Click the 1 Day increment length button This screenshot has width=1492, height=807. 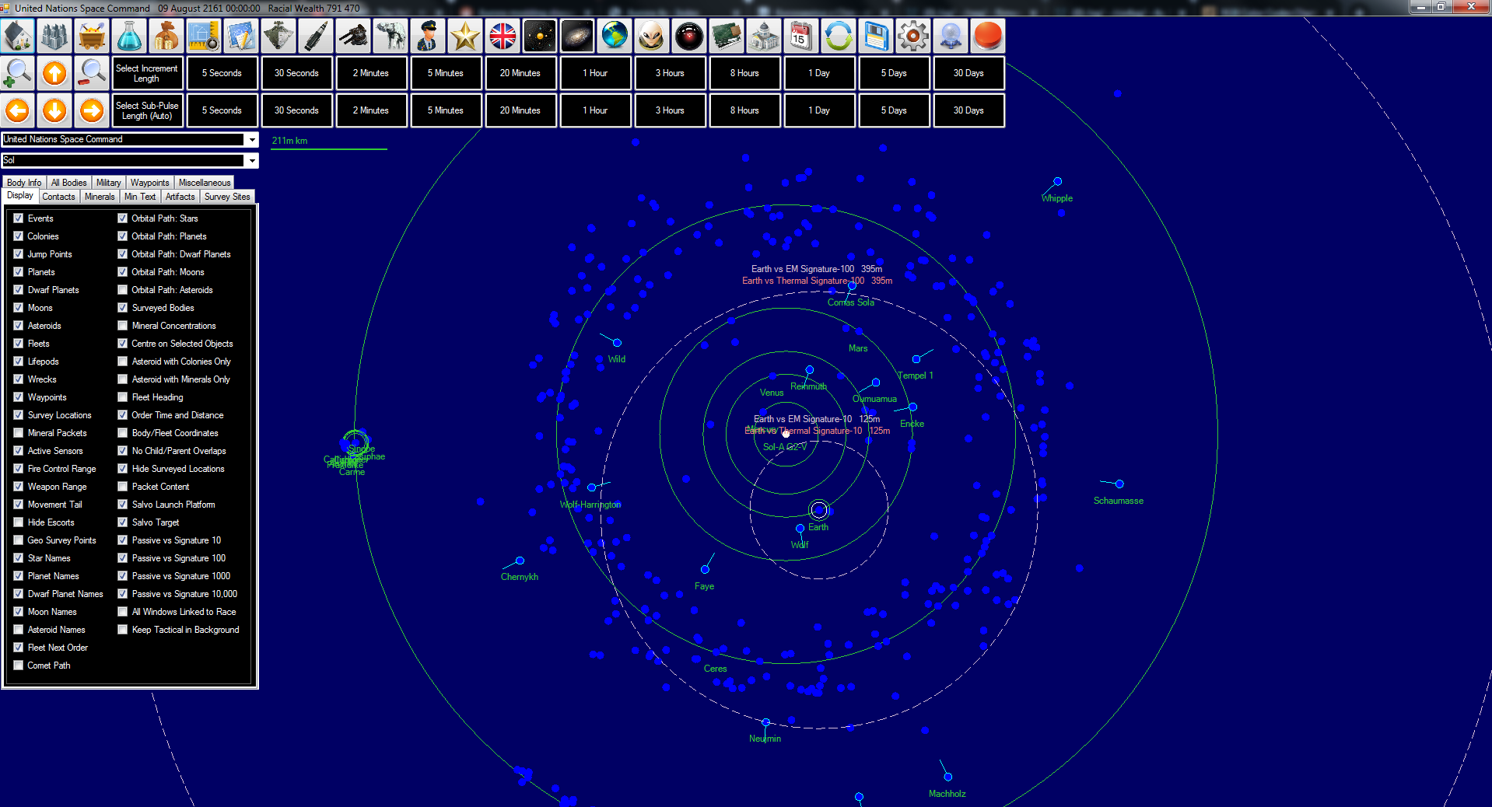coord(819,73)
